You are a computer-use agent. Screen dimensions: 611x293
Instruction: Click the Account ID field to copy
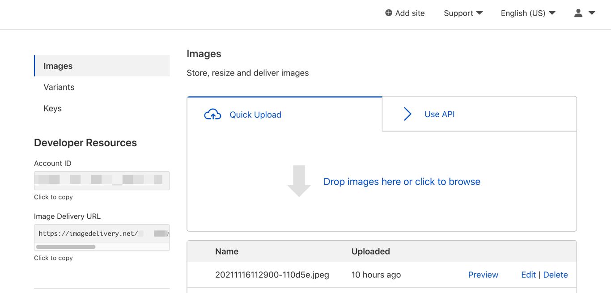tap(102, 180)
